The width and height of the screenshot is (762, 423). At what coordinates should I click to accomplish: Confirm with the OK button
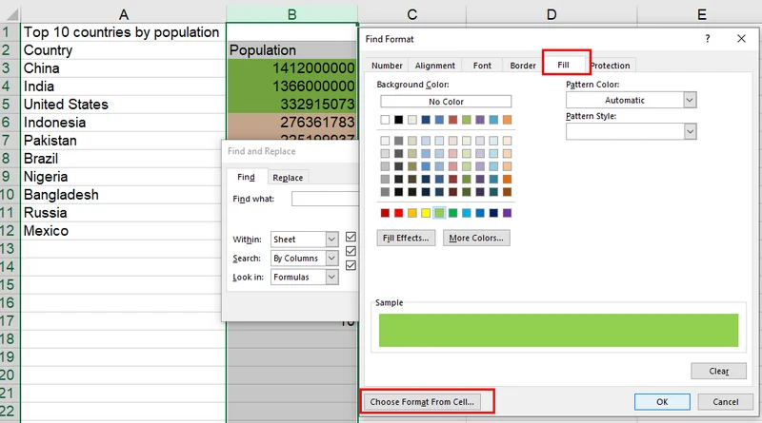(662, 402)
